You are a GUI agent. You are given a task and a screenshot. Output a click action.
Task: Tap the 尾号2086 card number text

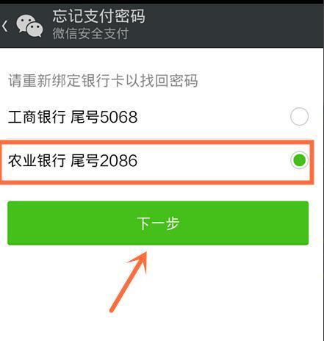pos(104,161)
